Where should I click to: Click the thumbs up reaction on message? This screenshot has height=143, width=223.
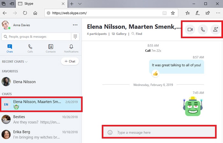coord(155,74)
